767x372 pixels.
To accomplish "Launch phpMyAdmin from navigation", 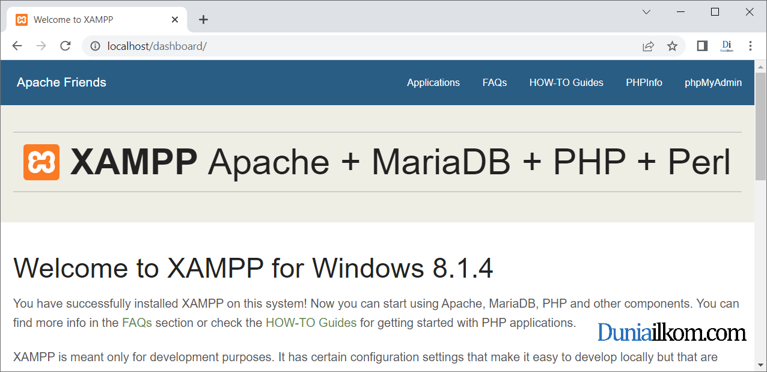I will (x=713, y=83).
